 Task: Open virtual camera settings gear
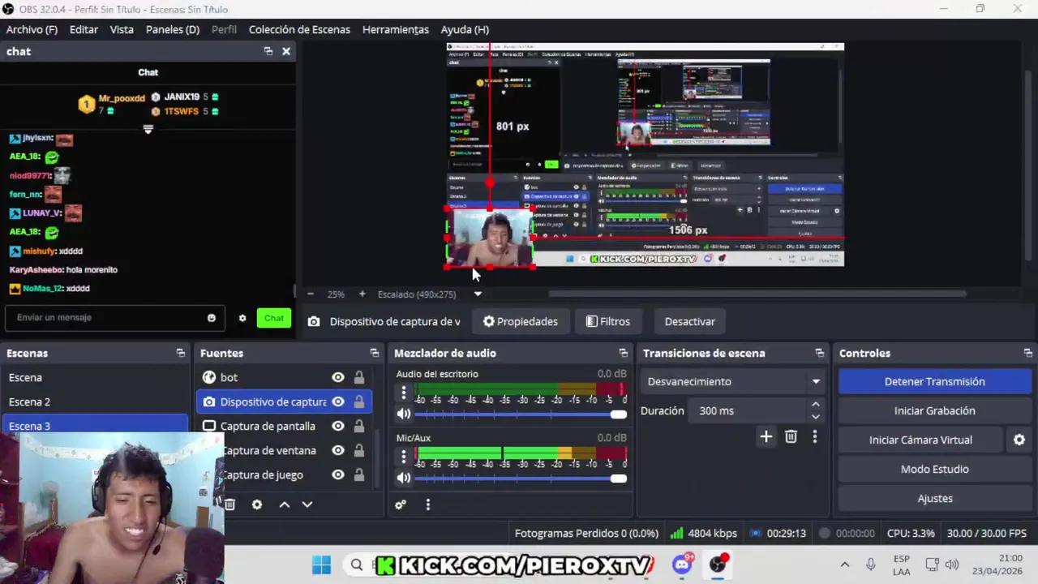(1019, 440)
